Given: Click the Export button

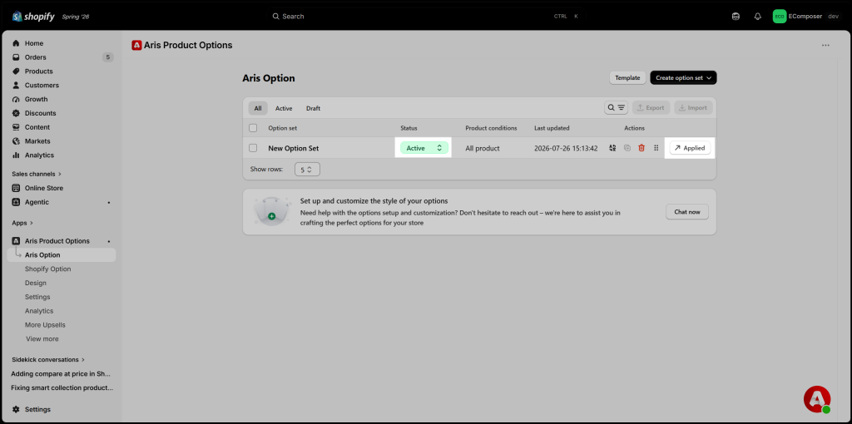Looking at the screenshot, I should coord(650,107).
